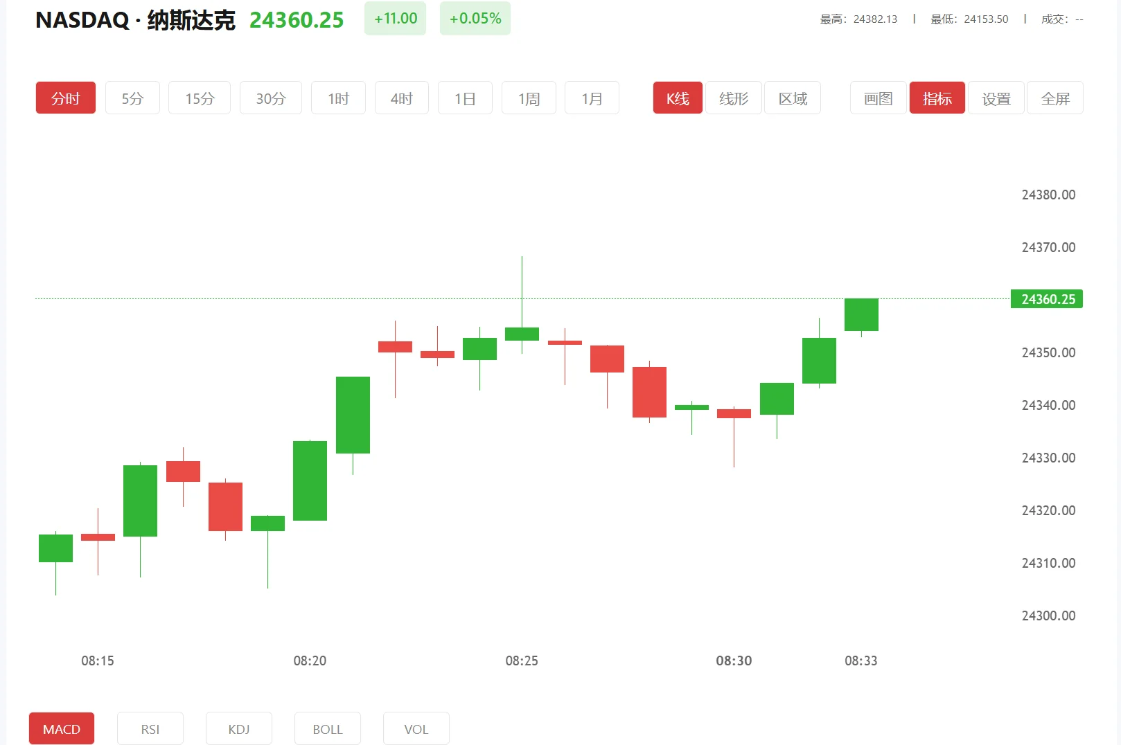Select the 分时 time-share view
This screenshot has height=745, width=1121.
point(65,98)
